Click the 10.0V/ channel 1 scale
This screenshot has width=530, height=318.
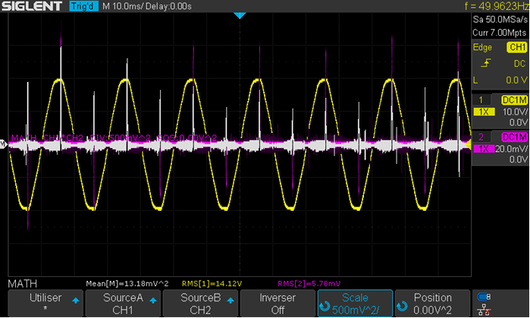coord(515,112)
